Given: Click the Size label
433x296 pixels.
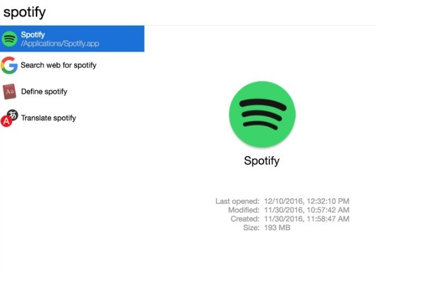Looking at the screenshot, I should click(251, 228).
